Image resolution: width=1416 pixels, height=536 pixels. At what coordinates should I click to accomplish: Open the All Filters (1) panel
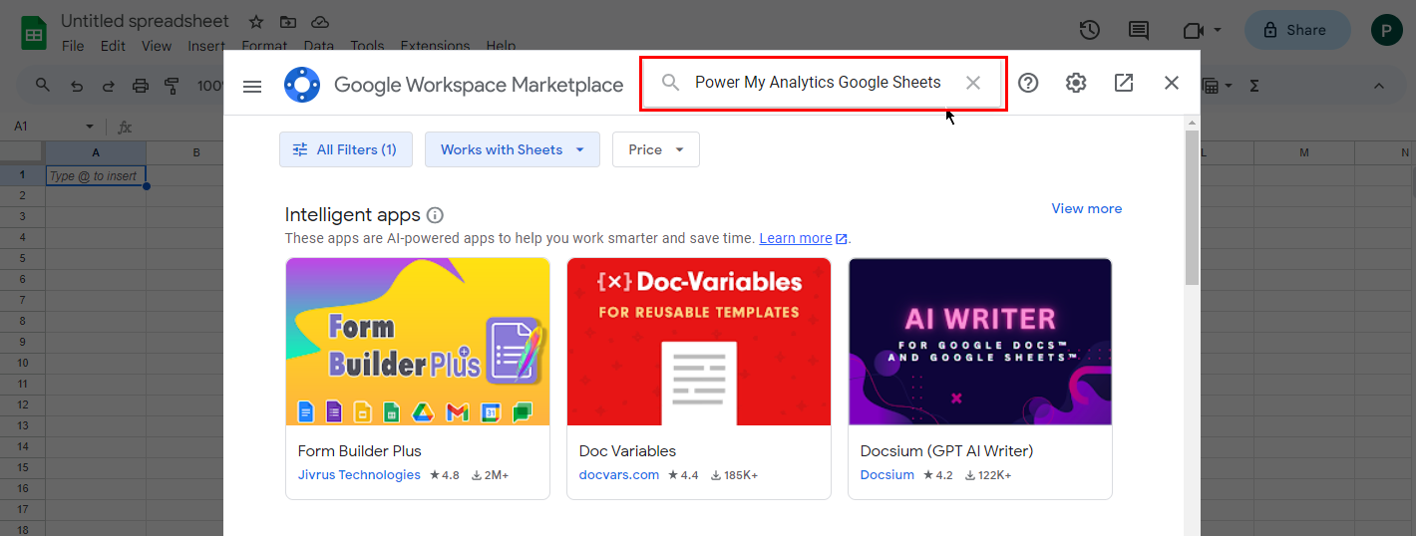click(344, 149)
